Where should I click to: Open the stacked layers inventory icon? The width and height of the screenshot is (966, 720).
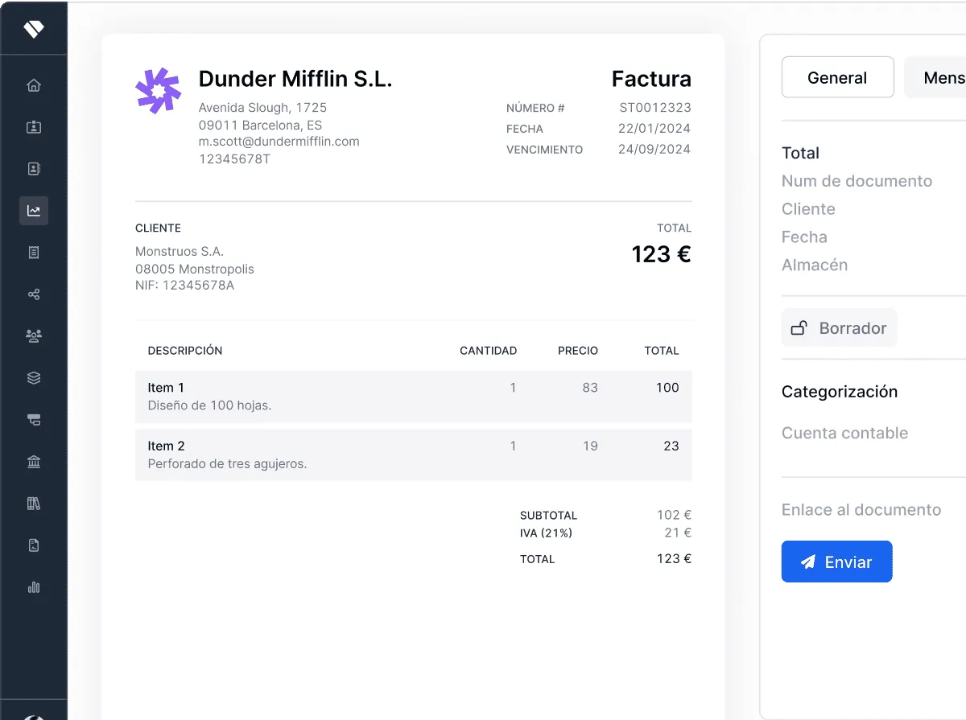(x=34, y=378)
